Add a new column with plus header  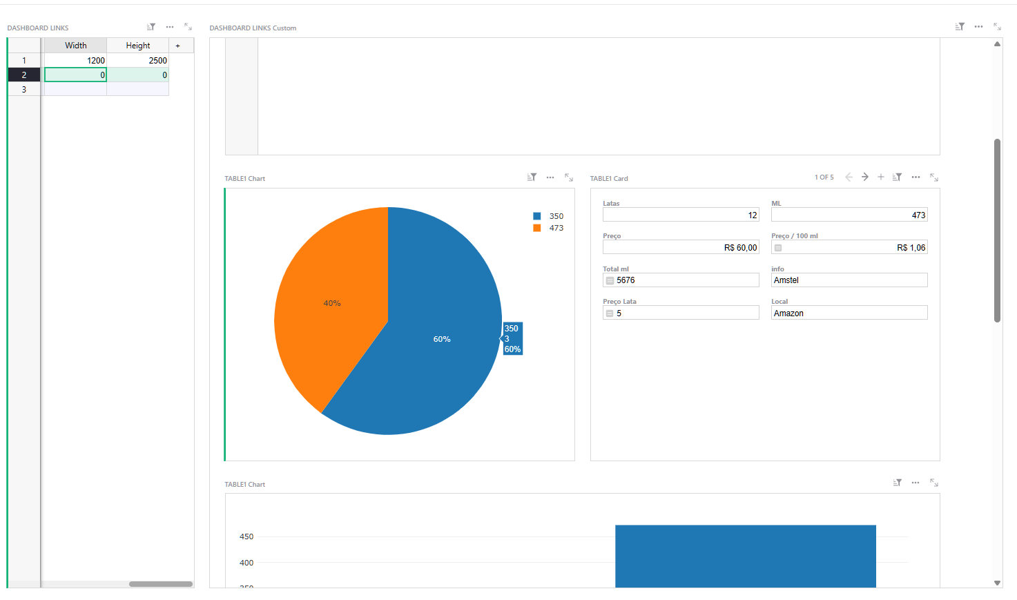177,46
